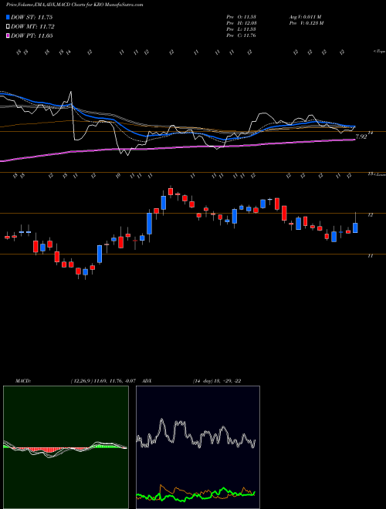This screenshot has width=386, height=509.
Task: Click the white DOW MT legend swatch
Action: [x=8, y=27]
